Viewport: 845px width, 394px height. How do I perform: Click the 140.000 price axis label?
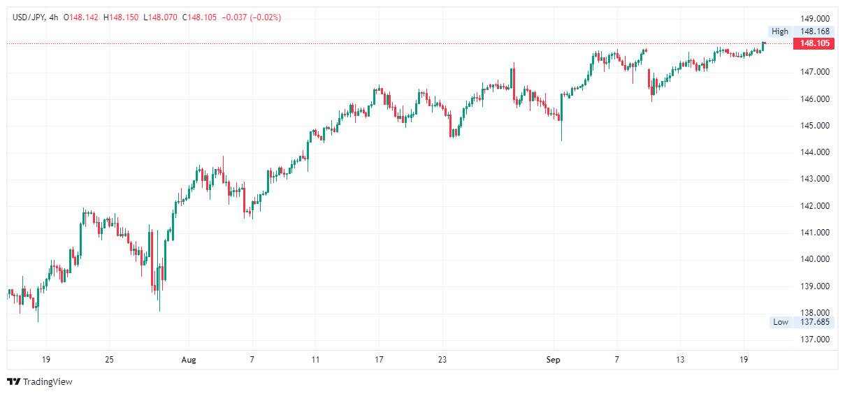pos(814,260)
